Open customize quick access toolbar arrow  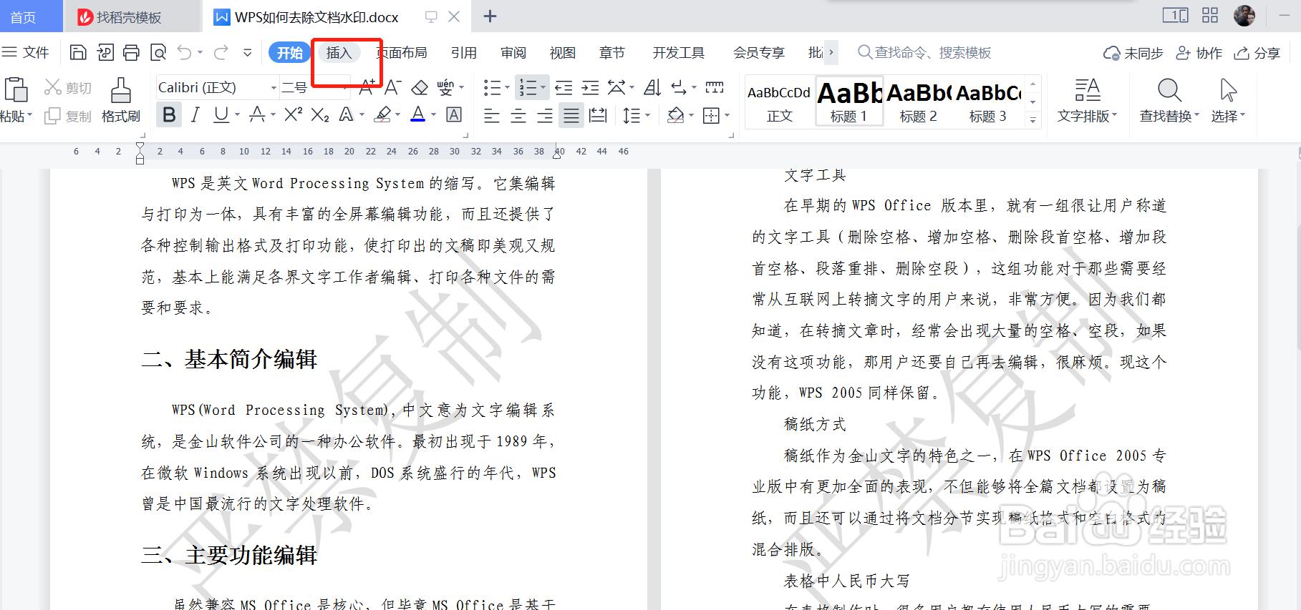[x=248, y=52]
